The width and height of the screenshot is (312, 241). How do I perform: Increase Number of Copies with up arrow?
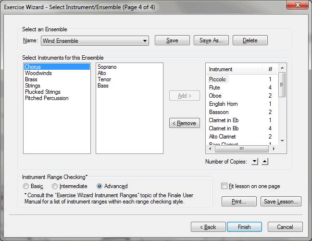[x=264, y=161]
